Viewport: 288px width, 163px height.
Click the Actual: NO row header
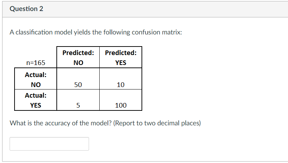coord(35,79)
